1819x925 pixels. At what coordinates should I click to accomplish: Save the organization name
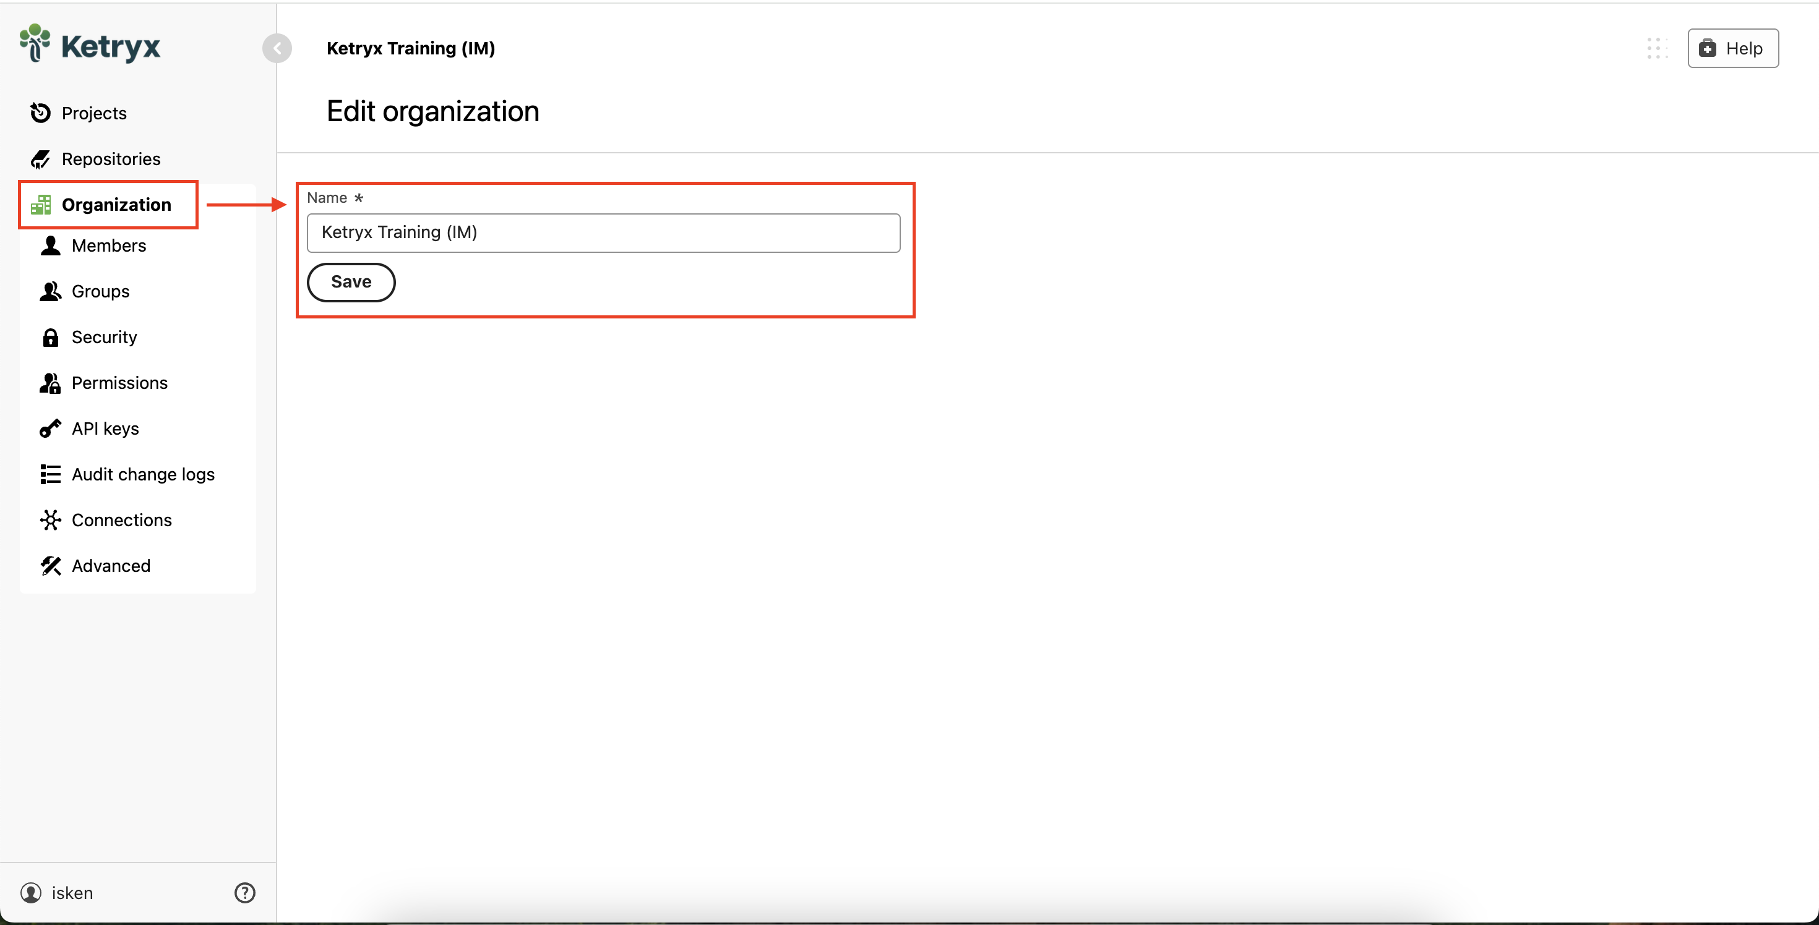[x=351, y=282]
